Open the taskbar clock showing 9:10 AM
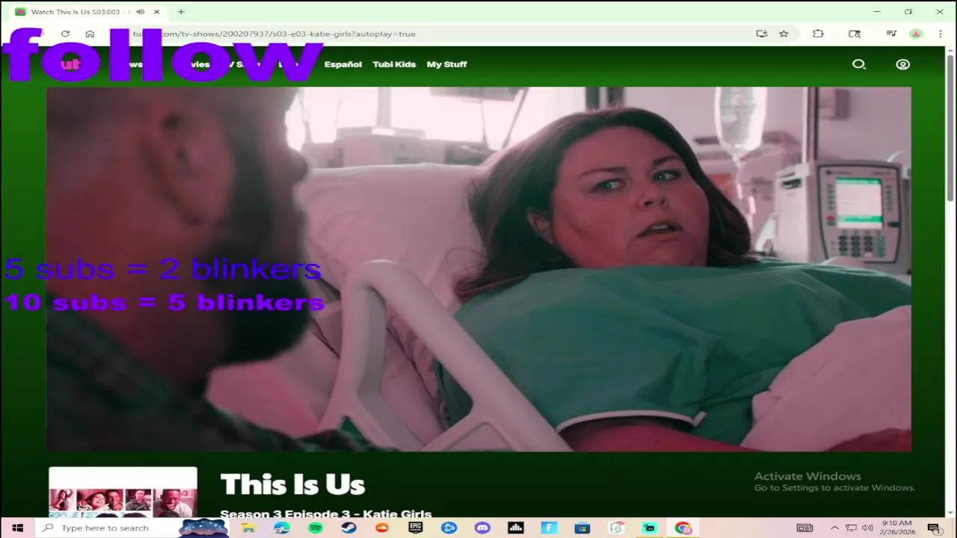This screenshot has width=957, height=538. pos(896,528)
